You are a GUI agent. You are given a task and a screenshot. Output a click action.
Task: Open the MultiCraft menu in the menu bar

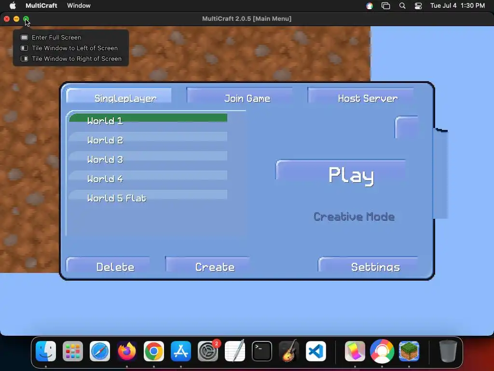click(41, 6)
